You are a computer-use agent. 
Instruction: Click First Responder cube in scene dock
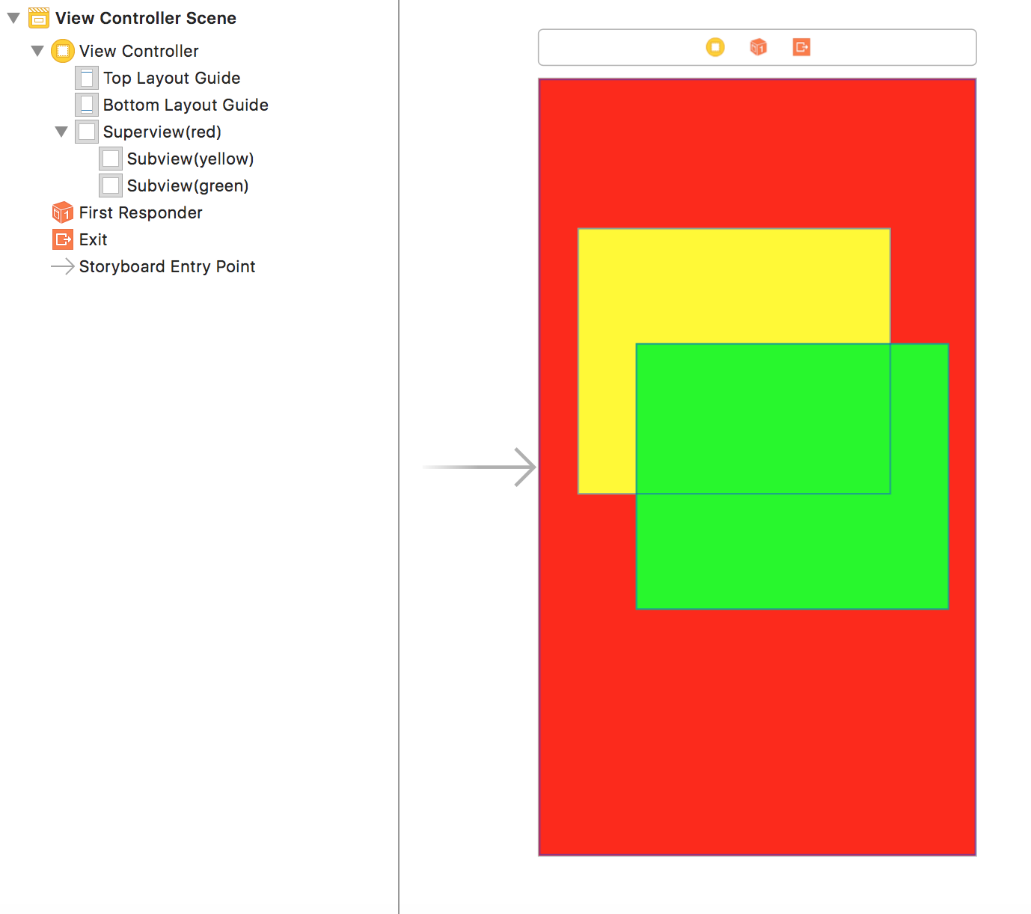(759, 47)
